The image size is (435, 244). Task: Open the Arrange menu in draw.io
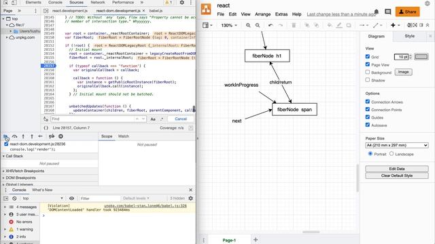263,14
